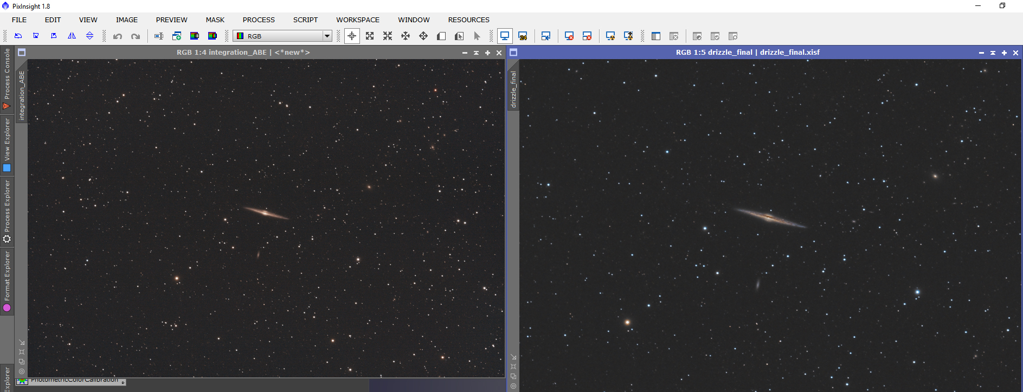Screen dimensions: 1023x392
Task: Click the overlapping squares icon in integration_ABE
Action: pyautogui.click(x=22, y=362)
